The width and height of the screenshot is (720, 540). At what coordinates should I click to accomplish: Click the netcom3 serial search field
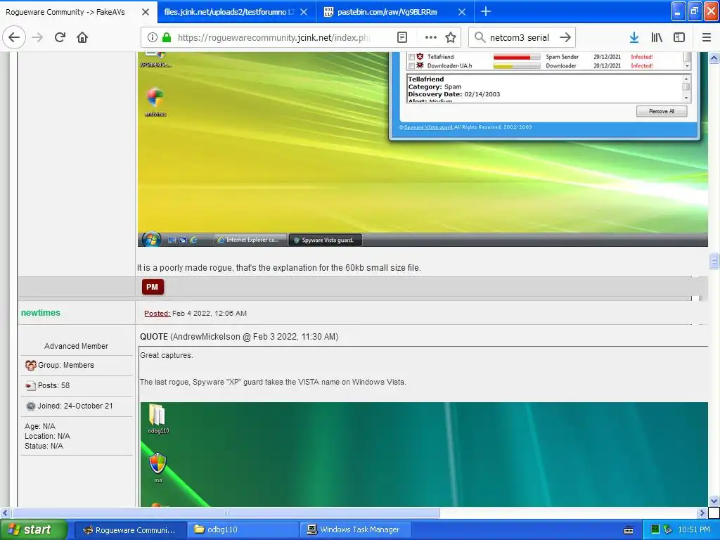[x=520, y=37]
